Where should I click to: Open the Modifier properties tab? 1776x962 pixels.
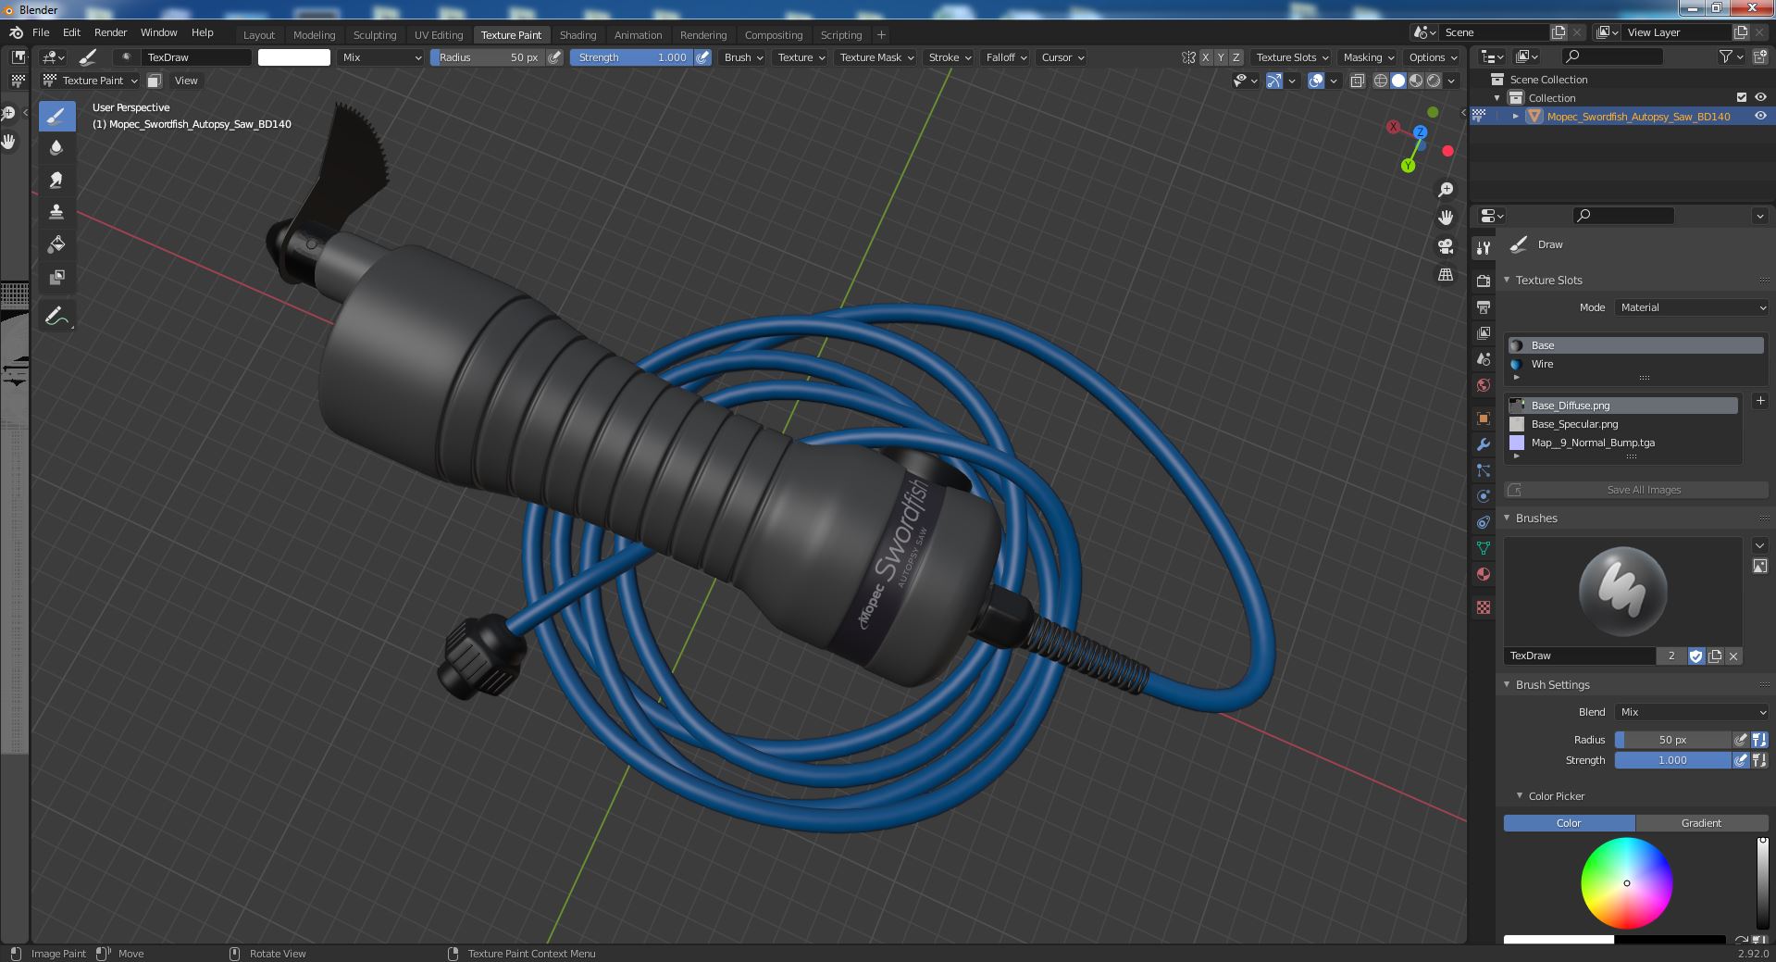[1484, 444]
